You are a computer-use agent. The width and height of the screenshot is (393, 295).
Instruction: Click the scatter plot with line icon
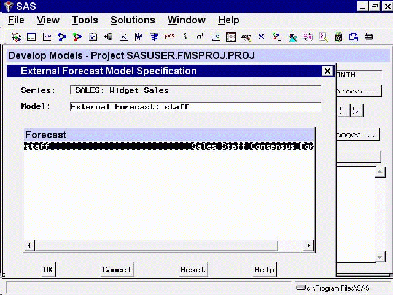point(123,37)
